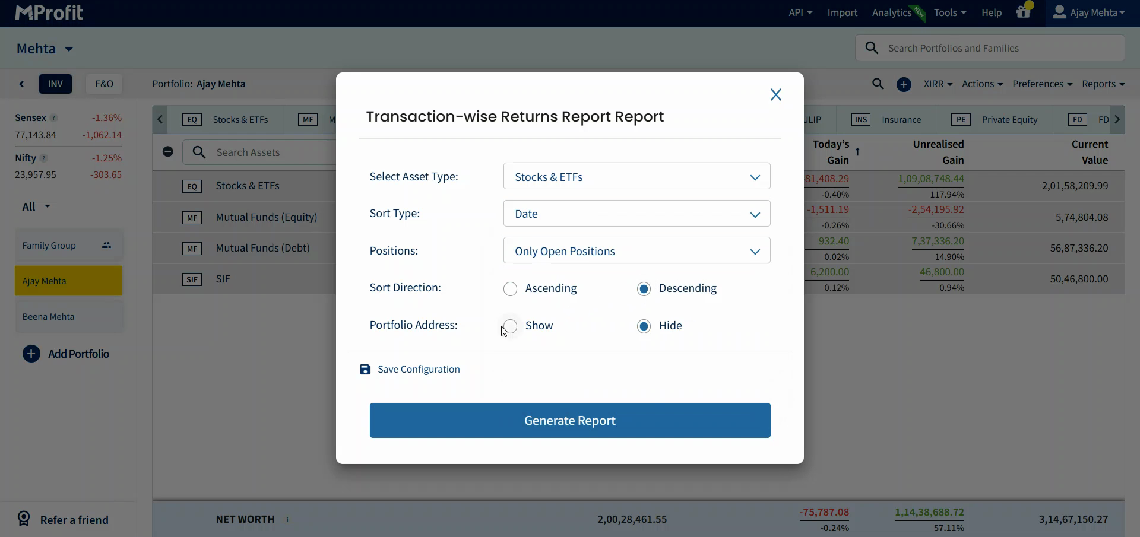This screenshot has height=537, width=1140.
Task: Click the Search Portfolios and Families field
Action: 990,48
